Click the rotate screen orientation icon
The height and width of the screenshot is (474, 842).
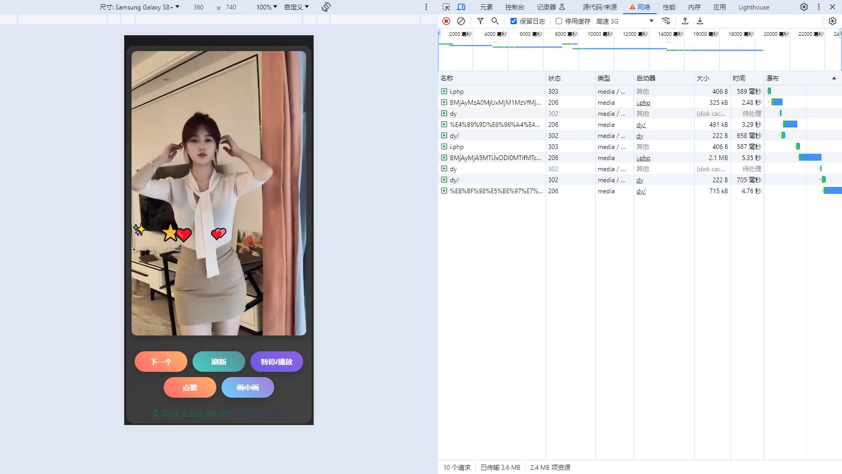pos(326,7)
